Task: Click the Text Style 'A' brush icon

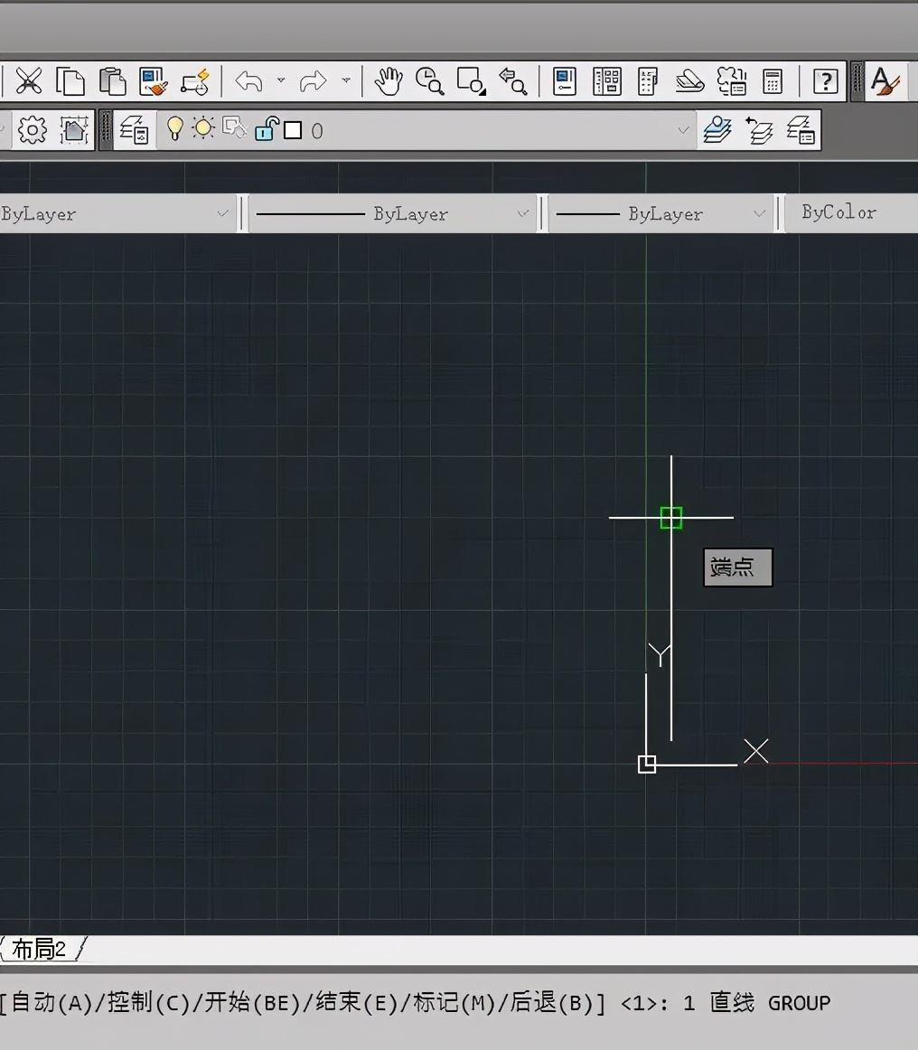Action: 885,81
